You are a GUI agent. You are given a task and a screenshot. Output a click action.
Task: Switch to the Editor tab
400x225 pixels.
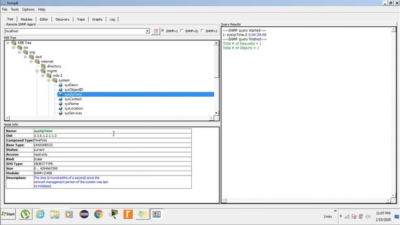click(x=44, y=19)
